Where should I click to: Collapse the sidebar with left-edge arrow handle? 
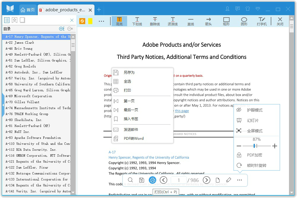click(3, 105)
